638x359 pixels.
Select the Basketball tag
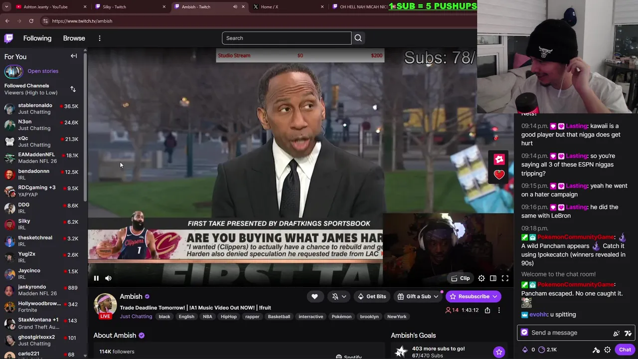[279, 317]
